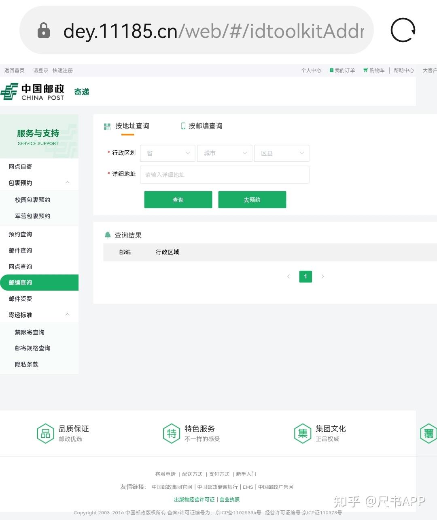Select 邮件资费 in the sidebar menu

click(x=20, y=299)
